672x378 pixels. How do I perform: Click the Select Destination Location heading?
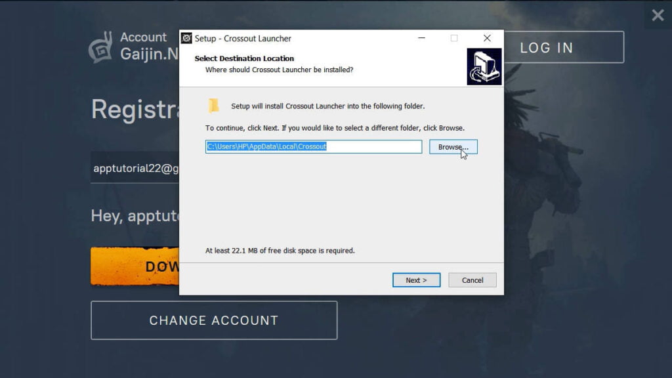(x=244, y=58)
